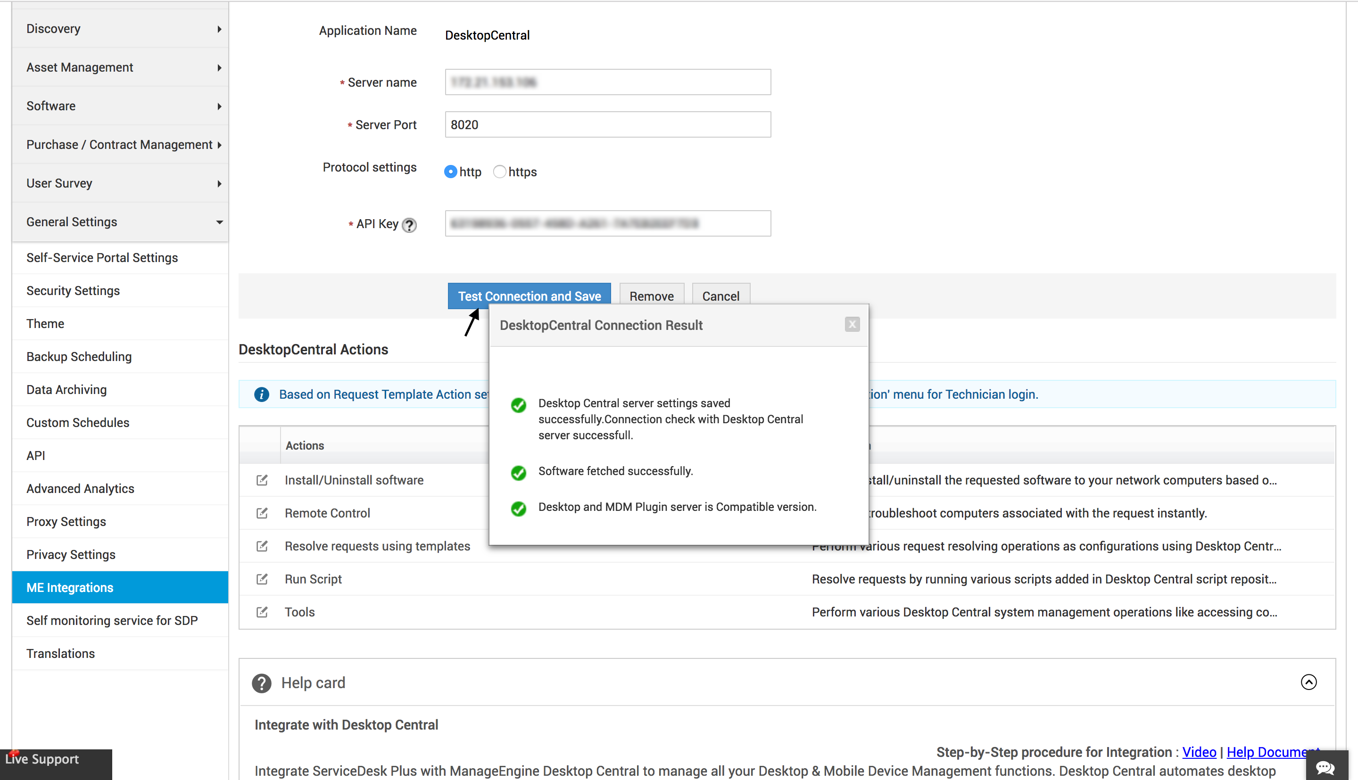Select the https protocol radio button
Screen dimensions: 1358x780
pyautogui.click(x=499, y=172)
